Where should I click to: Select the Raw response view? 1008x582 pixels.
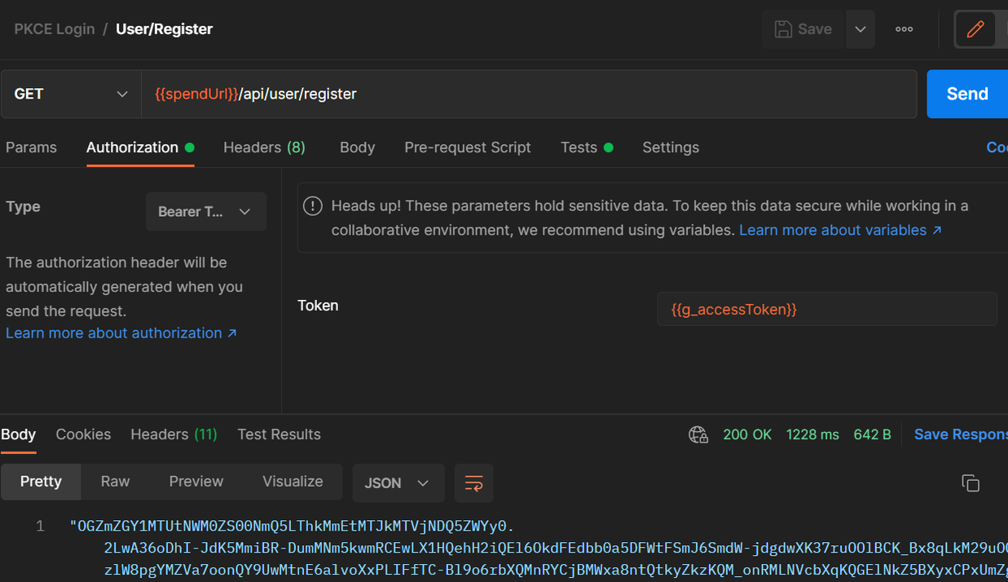tap(115, 482)
